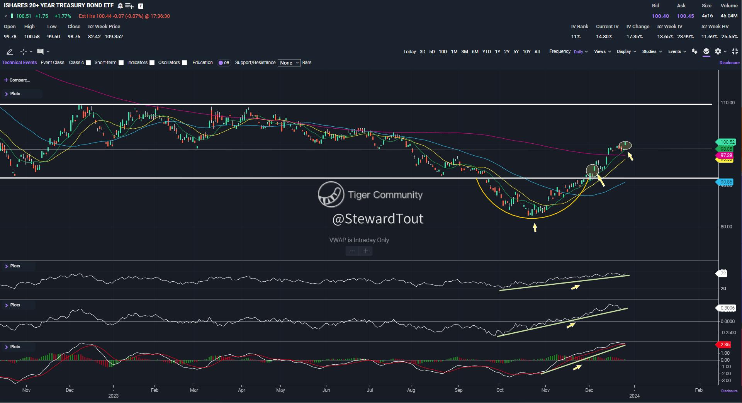Set chart range to 6M
This screenshot has height=403, width=742.
pos(475,52)
